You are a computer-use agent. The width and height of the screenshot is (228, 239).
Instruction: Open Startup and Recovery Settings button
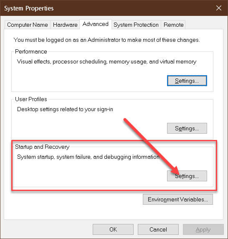pos(187,176)
